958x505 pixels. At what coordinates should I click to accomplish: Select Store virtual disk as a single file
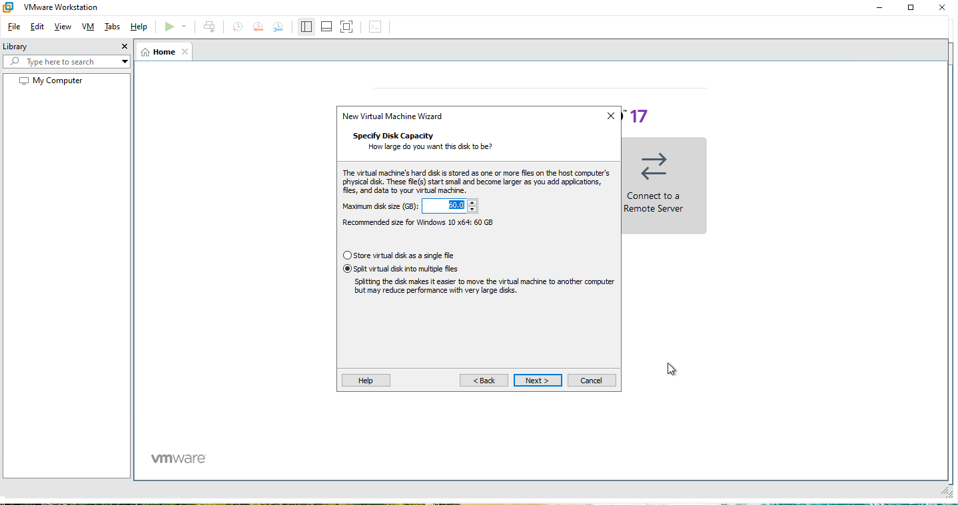[x=398, y=255]
